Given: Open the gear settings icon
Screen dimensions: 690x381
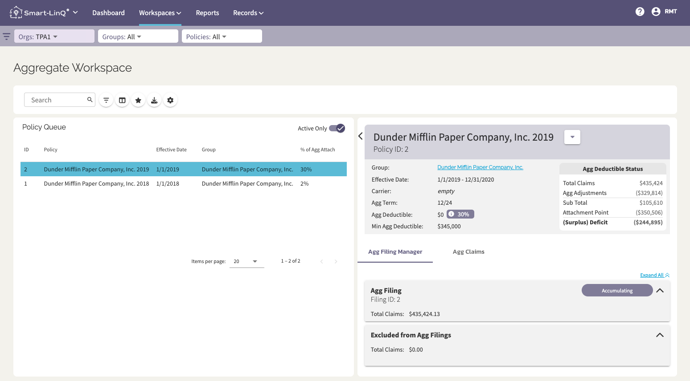Looking at the screenshot, I should coord(170,100).
